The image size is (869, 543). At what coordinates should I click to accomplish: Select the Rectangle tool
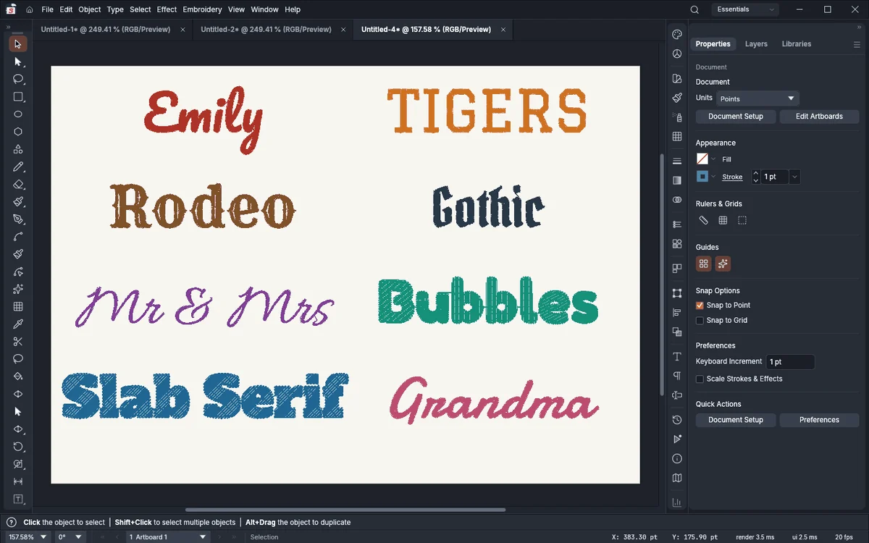tap(18, 97)
